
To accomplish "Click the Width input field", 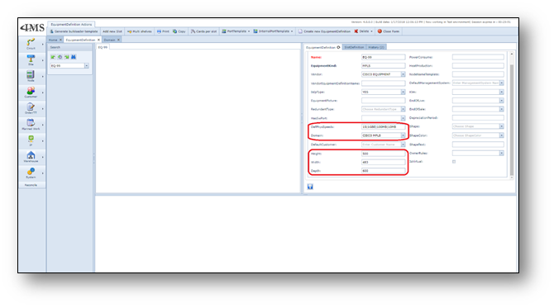I will [384, 163].
